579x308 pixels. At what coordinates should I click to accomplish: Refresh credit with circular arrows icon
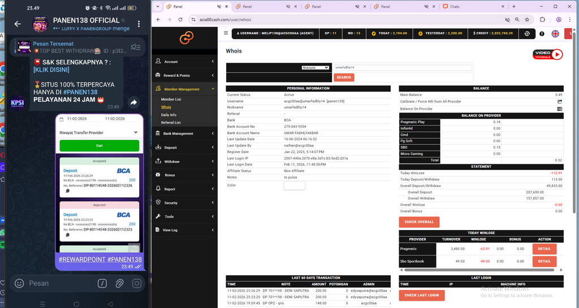coord(527,33)
